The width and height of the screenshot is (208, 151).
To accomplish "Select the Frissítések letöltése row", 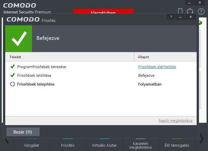I will click(x=101, y=75).
